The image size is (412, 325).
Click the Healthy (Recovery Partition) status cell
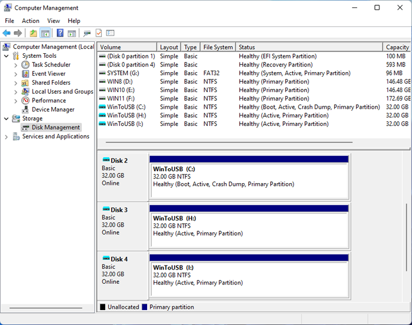point(276,65)
